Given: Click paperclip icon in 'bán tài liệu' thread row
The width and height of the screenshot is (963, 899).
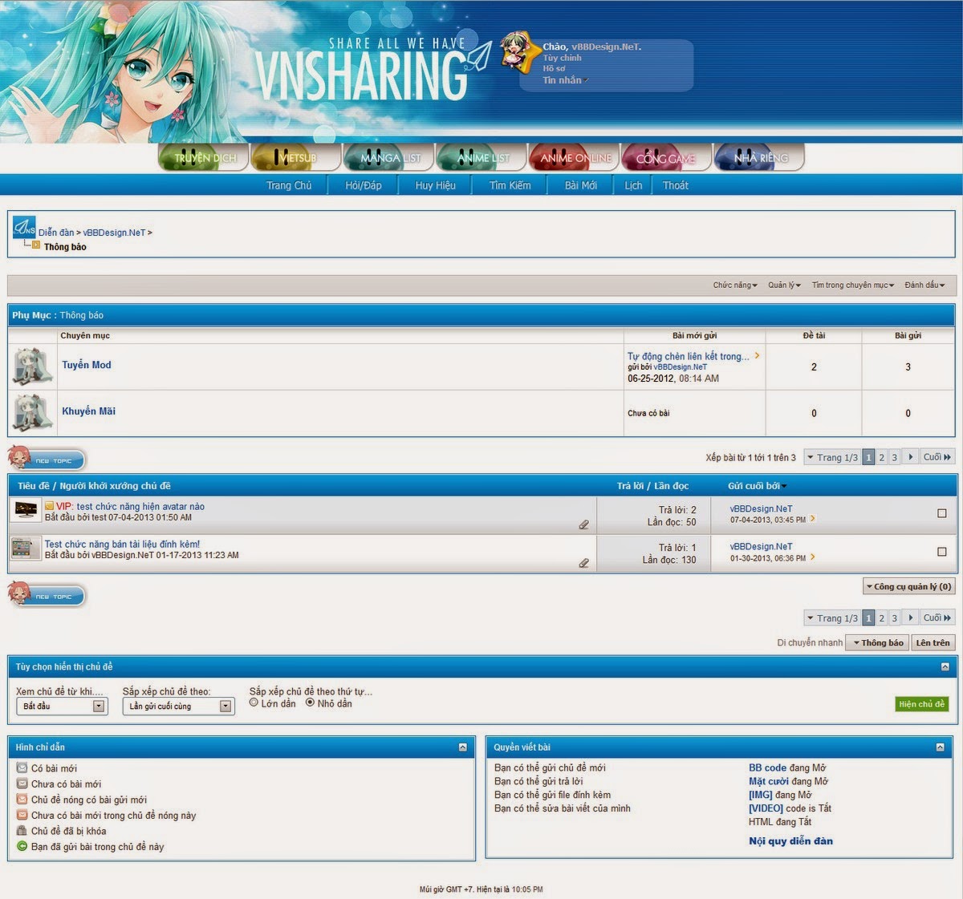Looking at the screenshot, I should (583, 563).
